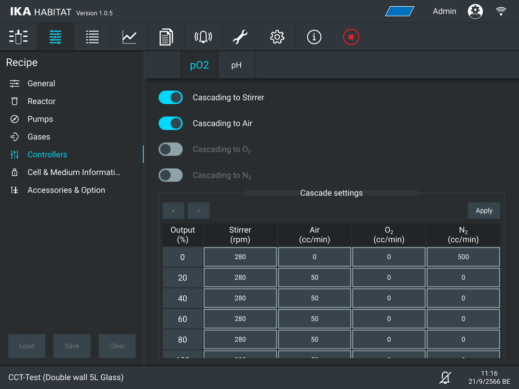Edit O2 field at output 0

tap(389, 257)
